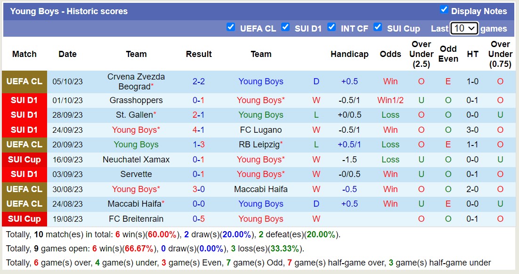Sort the table by the Date column header

tap(67, 54)
